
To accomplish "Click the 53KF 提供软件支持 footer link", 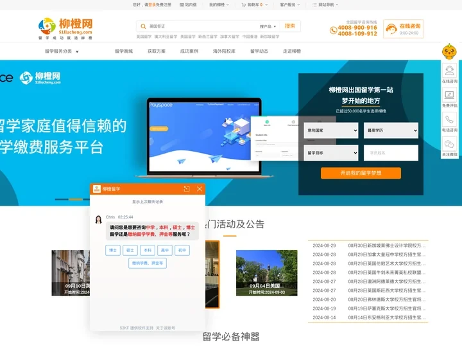I will click(x=137, y=328).
